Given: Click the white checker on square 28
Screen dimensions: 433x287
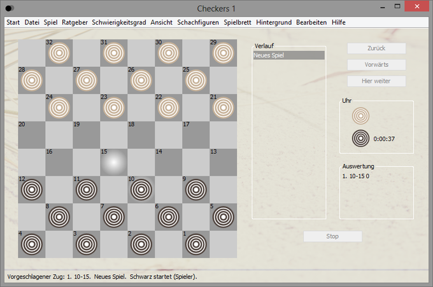Looking at the screenshot, I should 32,81.
